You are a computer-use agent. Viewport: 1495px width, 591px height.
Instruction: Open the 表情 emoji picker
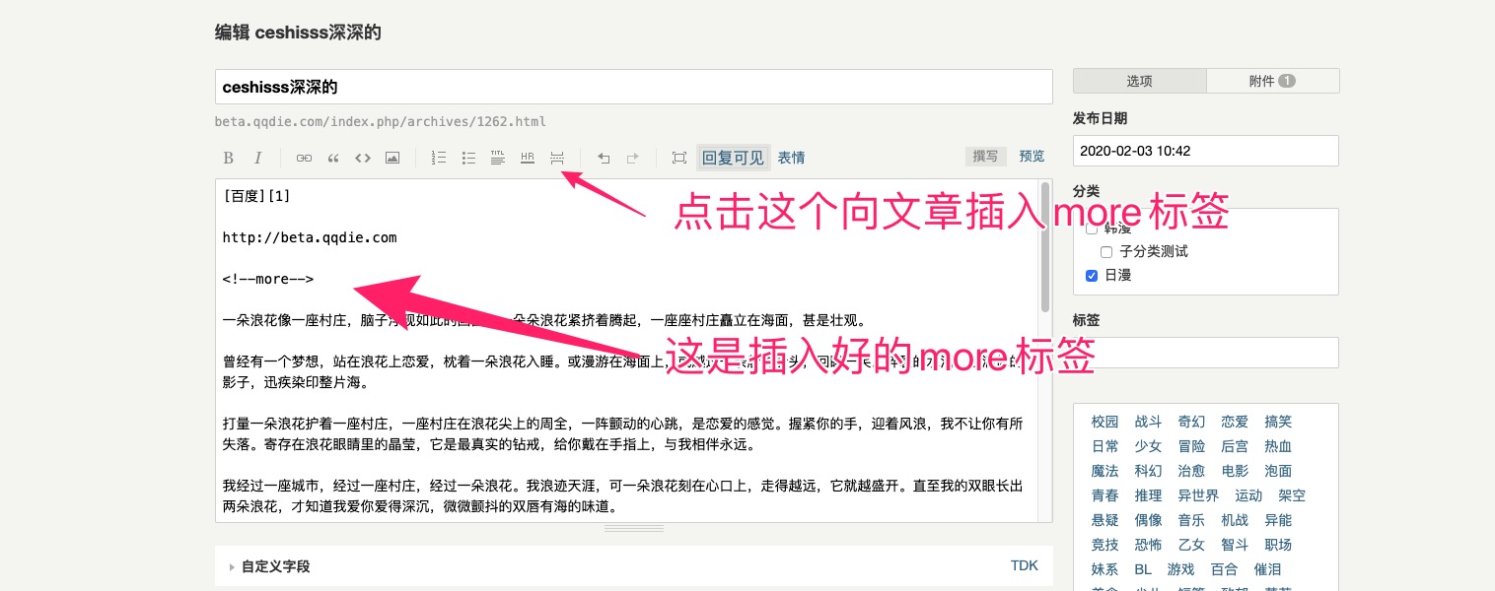(790, 157)
